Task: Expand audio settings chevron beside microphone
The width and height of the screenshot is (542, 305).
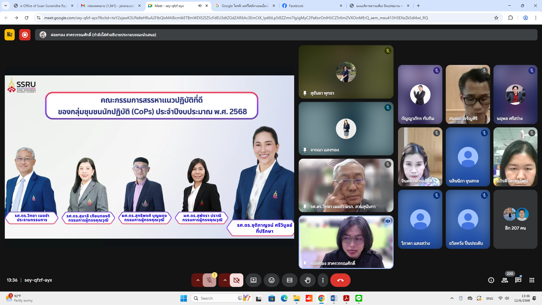Action: [198, 280]
